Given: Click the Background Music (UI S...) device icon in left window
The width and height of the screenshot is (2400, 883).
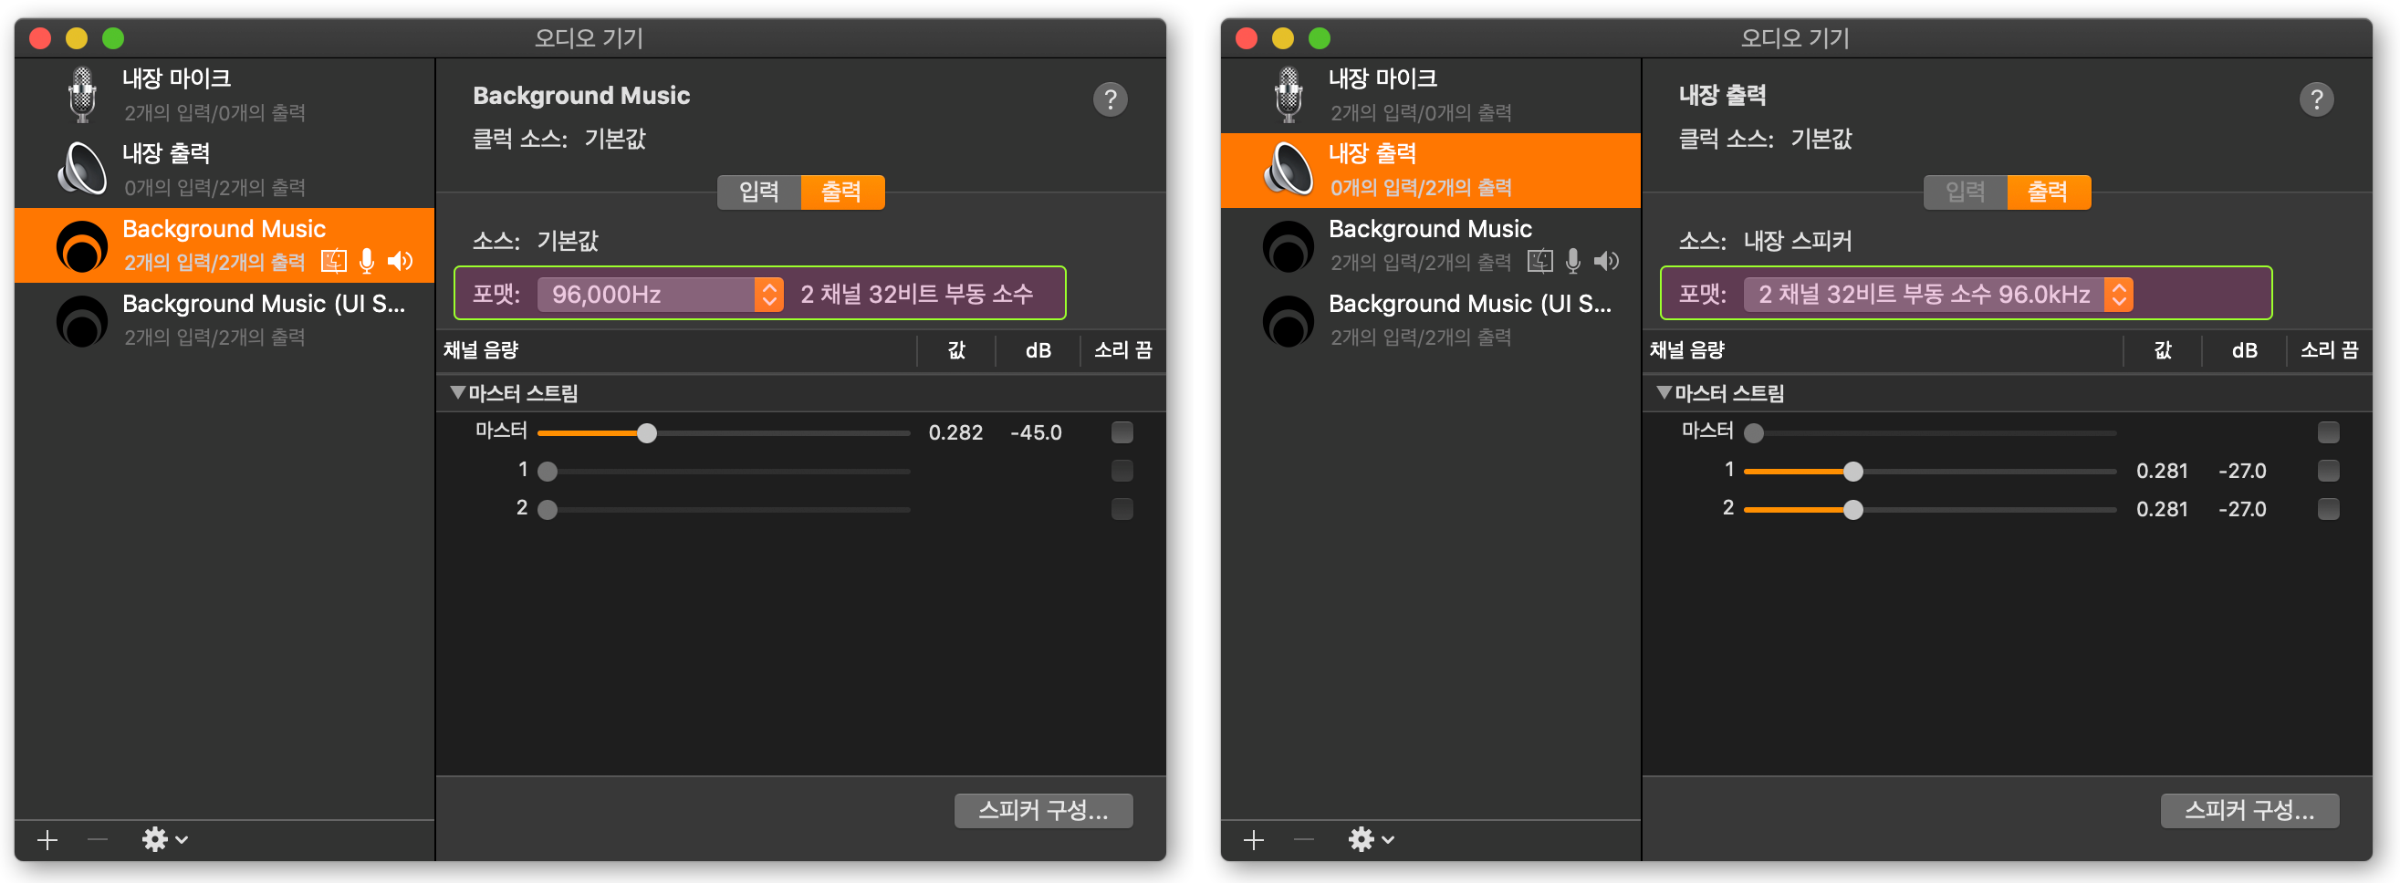Looking at the screenshot, I should pyautogui.click(x=83, y=320).
